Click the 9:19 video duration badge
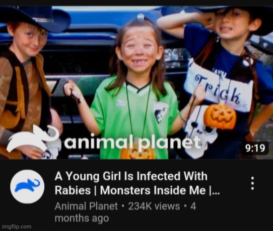273x231 pixels. point(255,148)
